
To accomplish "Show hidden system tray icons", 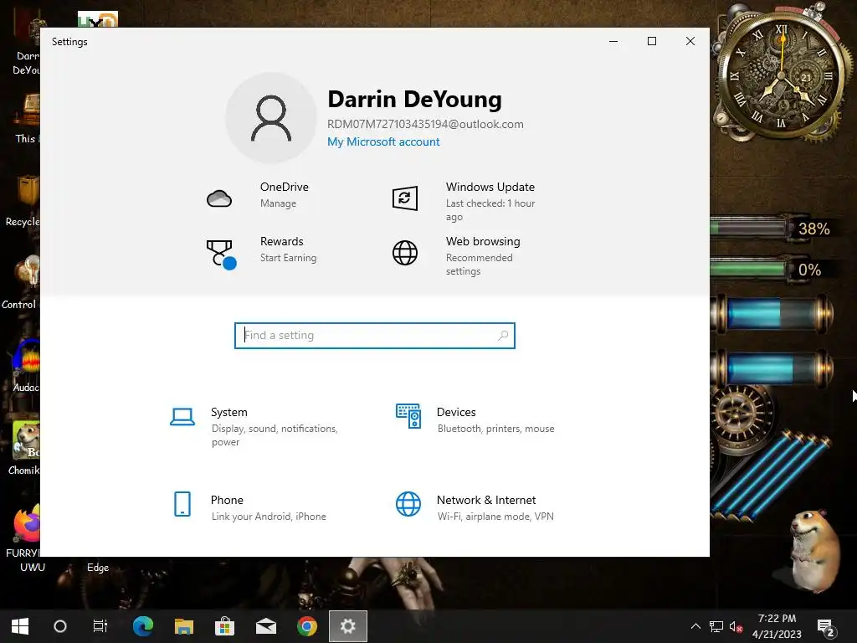I will pos(695,626).
